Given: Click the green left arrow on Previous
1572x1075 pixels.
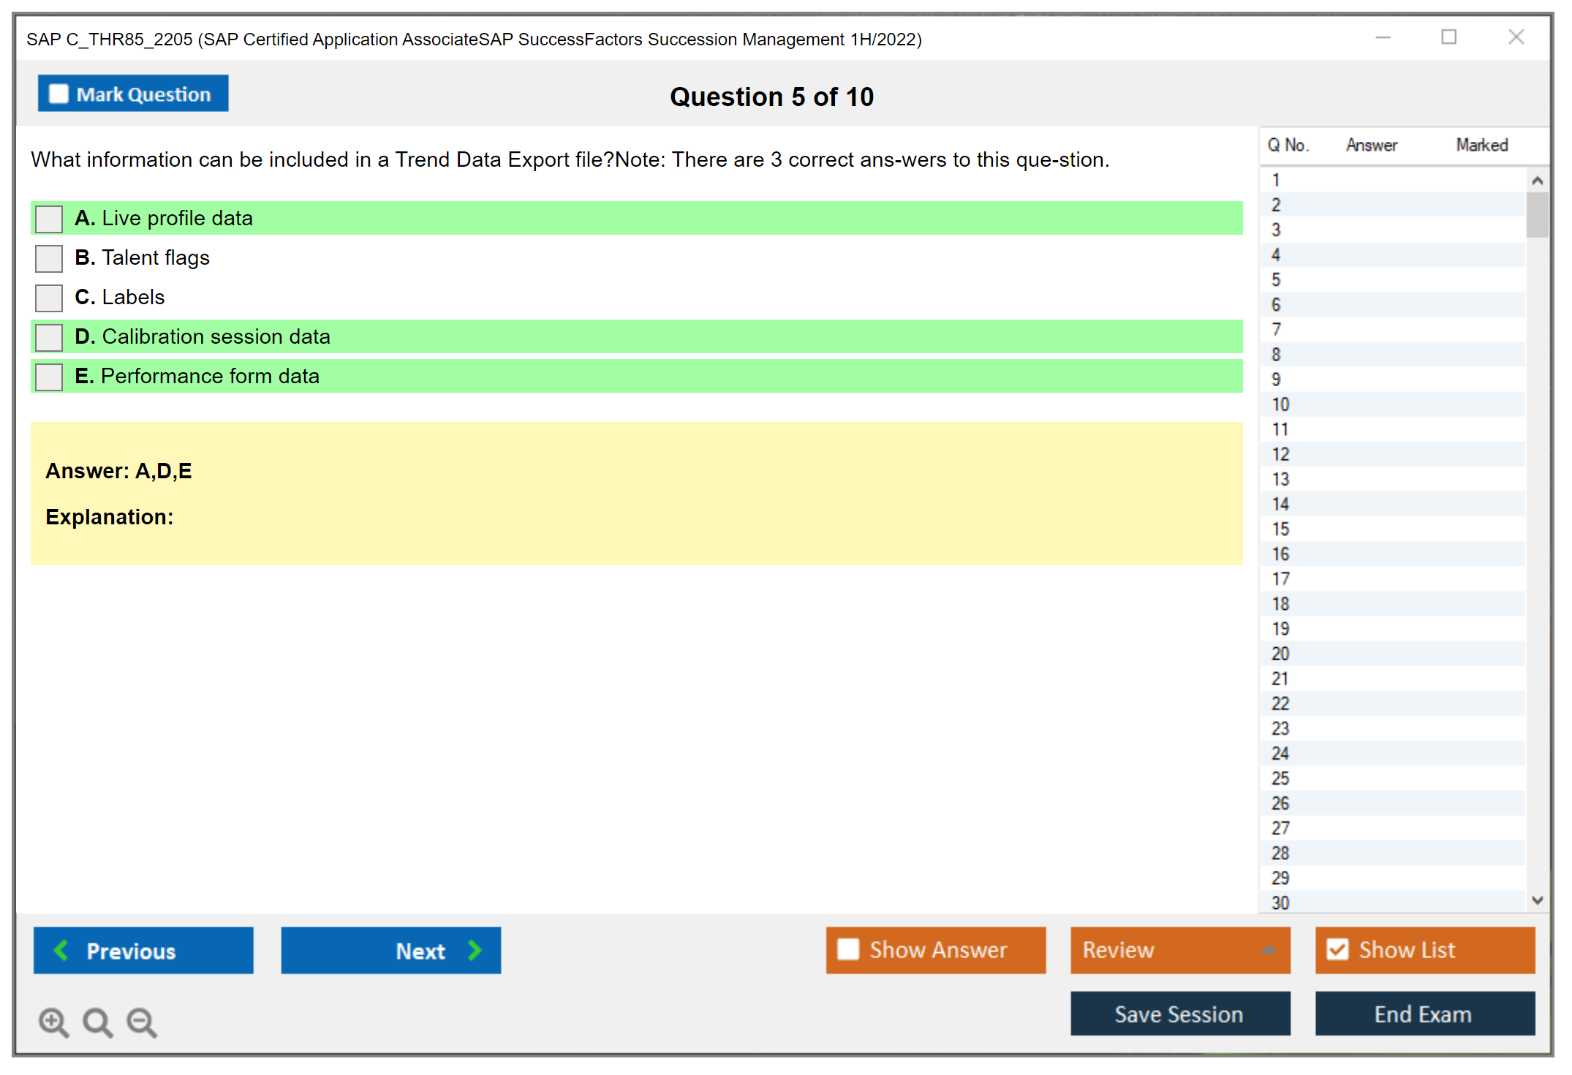Looking at the screenshot, I should (x=61, y=950).
